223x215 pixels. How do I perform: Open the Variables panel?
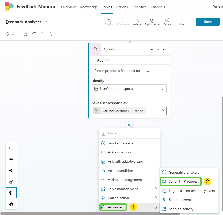tap(137, 21)
